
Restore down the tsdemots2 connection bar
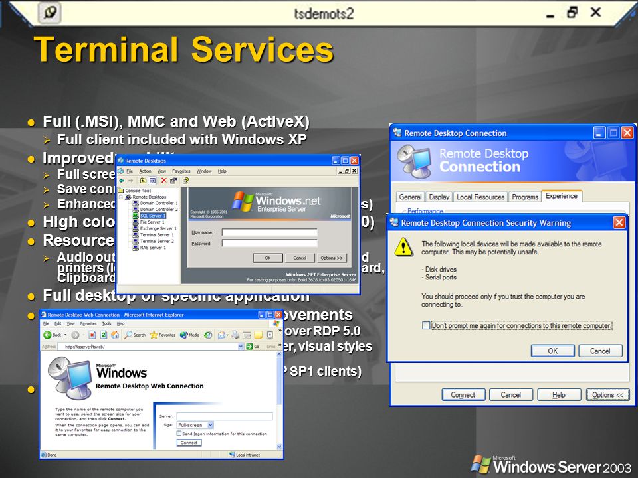(x=572, y=12)
